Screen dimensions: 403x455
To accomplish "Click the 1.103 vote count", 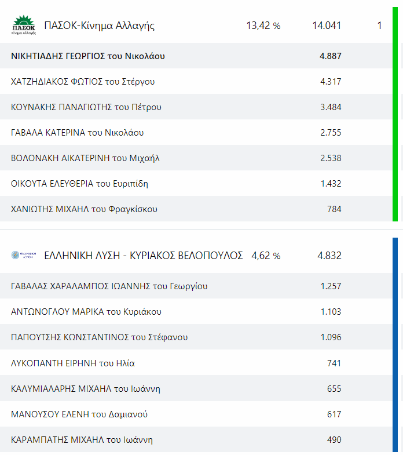I will coord(331,312).
